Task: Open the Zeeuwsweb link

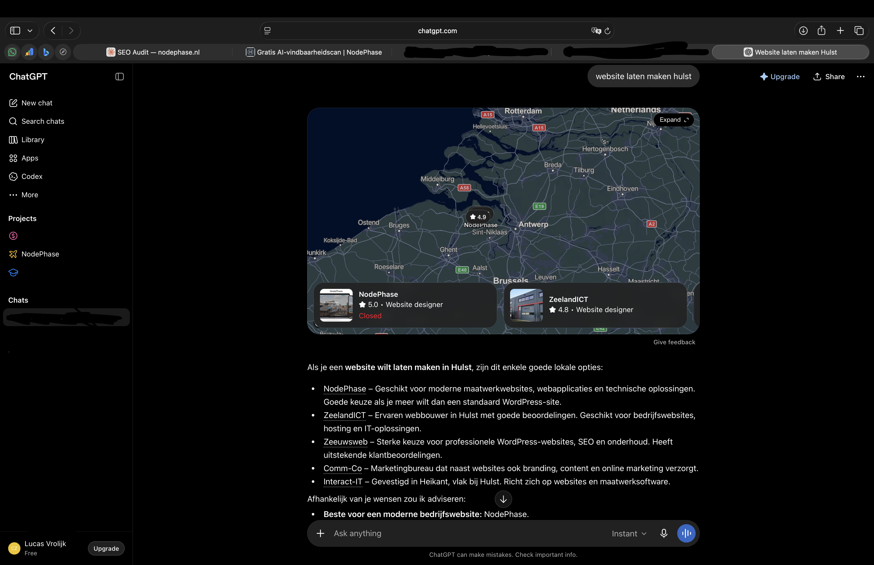Action: (x=345, y=442)
